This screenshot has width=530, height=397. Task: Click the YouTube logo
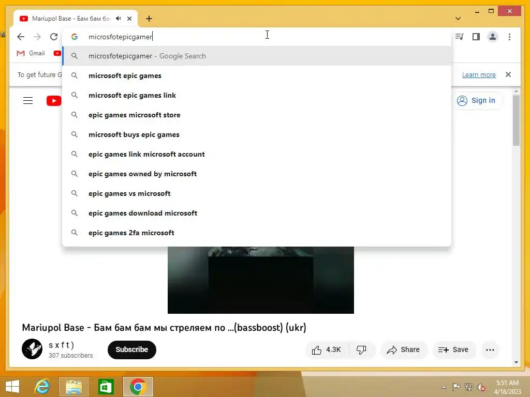54,101
